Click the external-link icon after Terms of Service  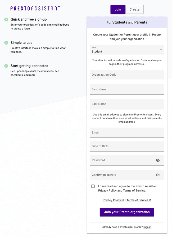pyautogui.click(x=150, y=200)
